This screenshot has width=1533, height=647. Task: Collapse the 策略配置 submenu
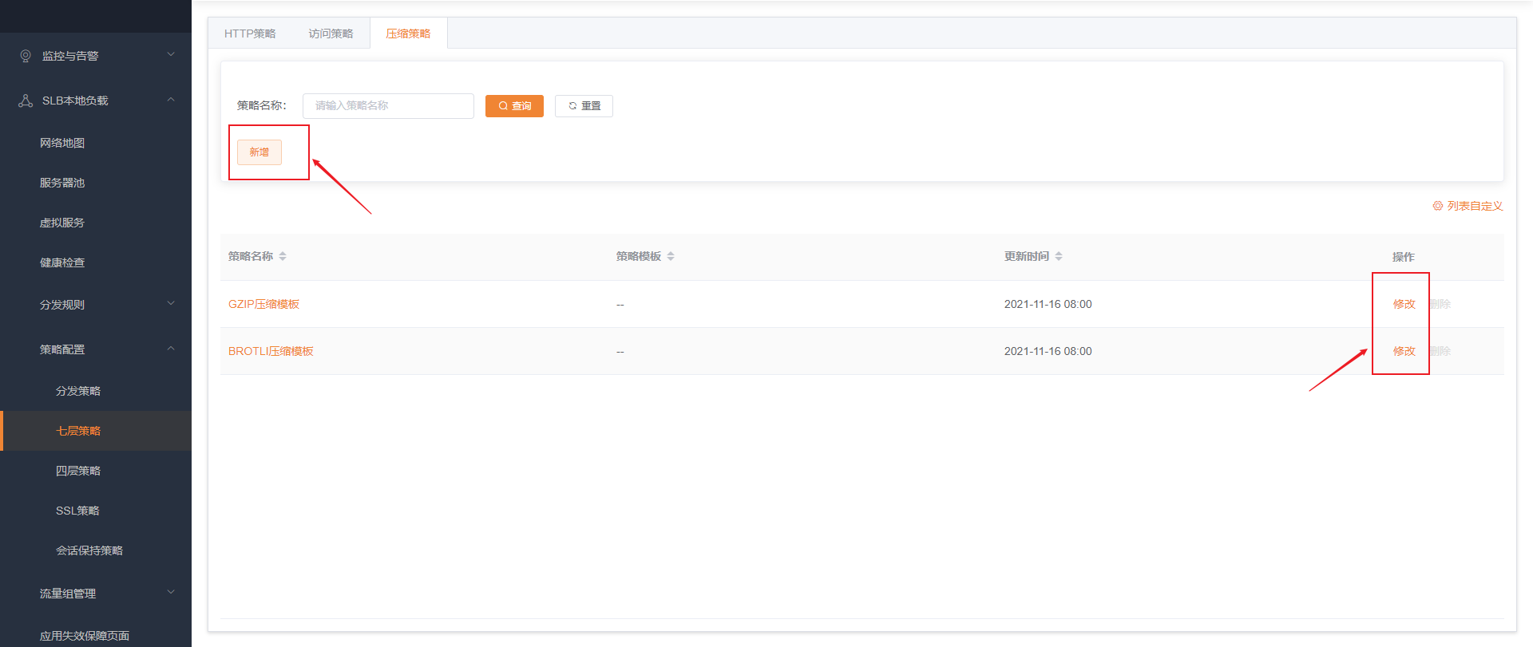coord(171,349)
